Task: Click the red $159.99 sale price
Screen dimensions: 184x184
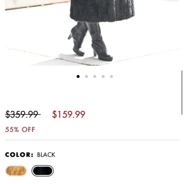Action: click(69, 114)
